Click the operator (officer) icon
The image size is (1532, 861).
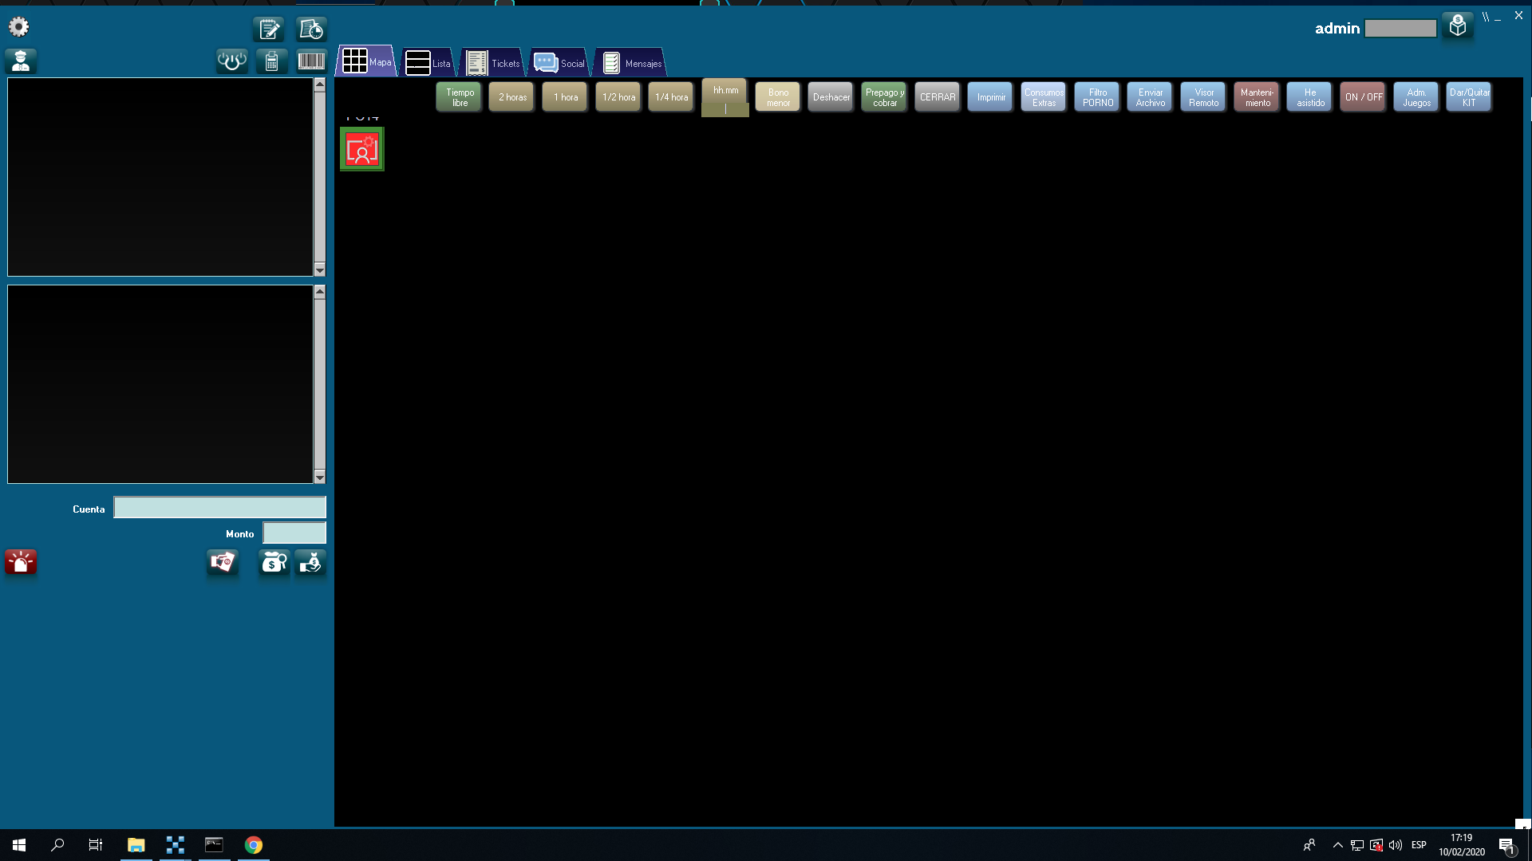[21, 61]
